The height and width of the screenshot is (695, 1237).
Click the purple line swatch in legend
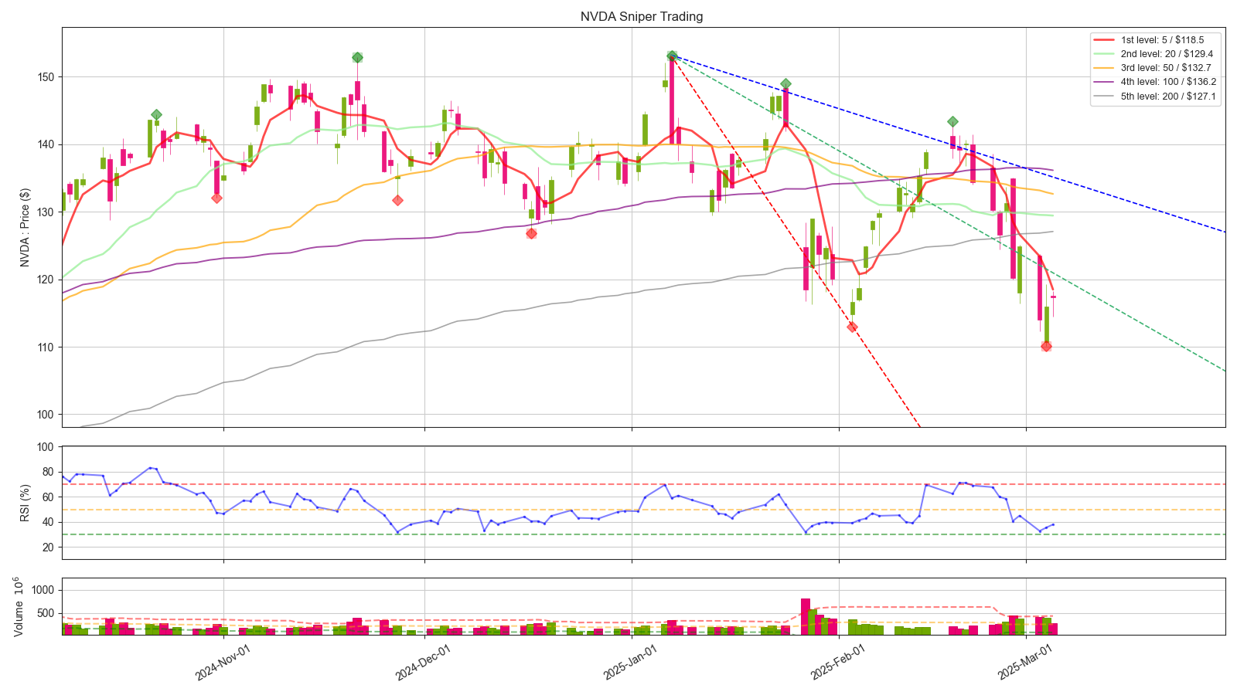coord(1104,82)
